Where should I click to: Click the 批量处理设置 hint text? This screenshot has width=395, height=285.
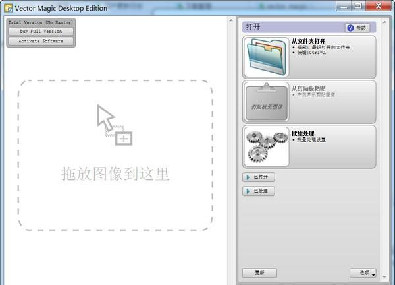pos(311,140)
